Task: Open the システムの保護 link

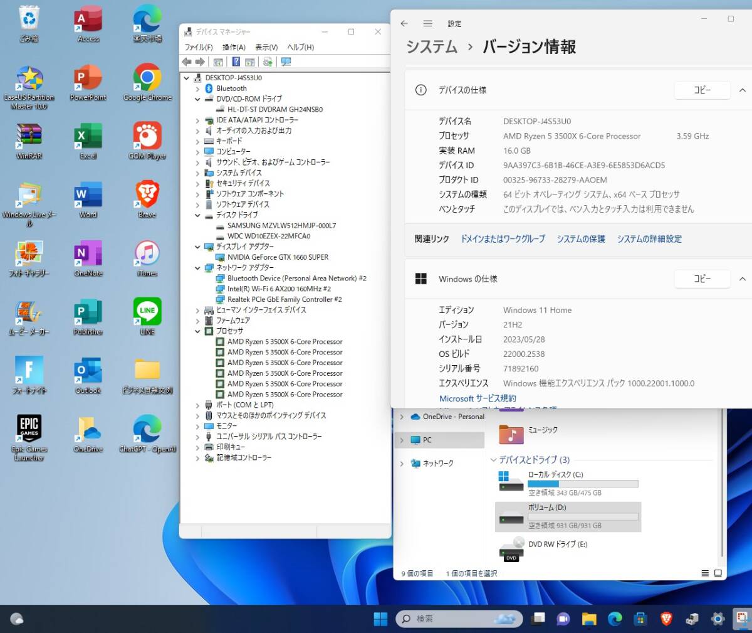Action: (581, 239)
